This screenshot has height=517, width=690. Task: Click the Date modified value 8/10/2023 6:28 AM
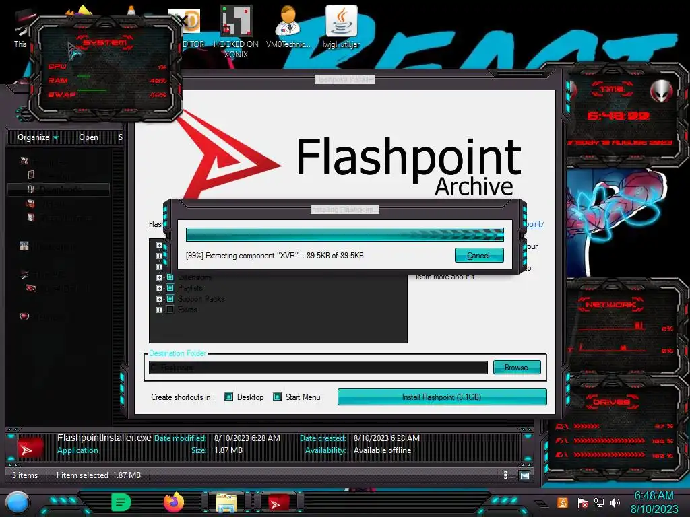(247, 438)
